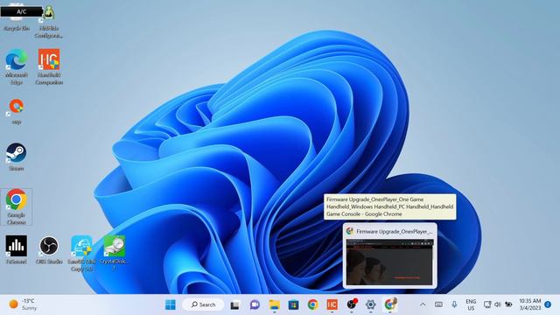Show hidden icons in system tray
Viewport: 560px width, 315px height.
point(423,304)
